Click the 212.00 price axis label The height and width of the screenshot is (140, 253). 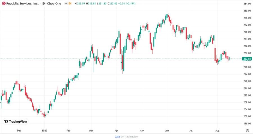pos(247,95)
